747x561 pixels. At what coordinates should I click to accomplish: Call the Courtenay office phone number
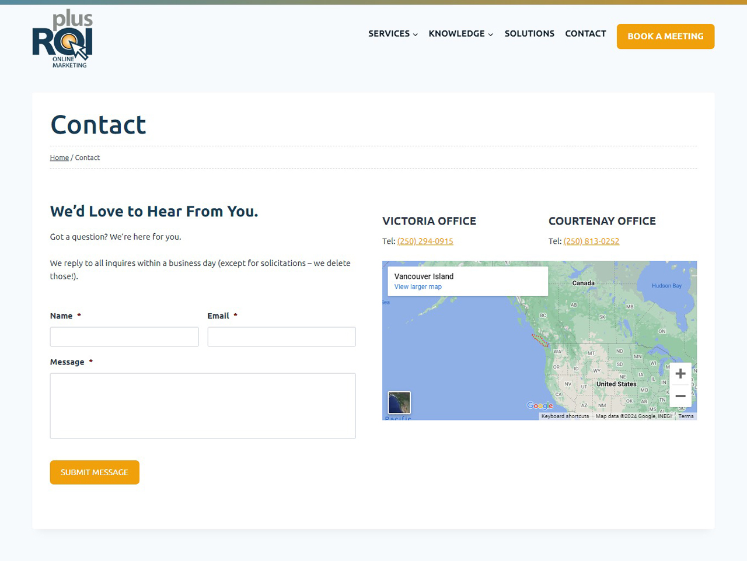click(x=591, y=241)
